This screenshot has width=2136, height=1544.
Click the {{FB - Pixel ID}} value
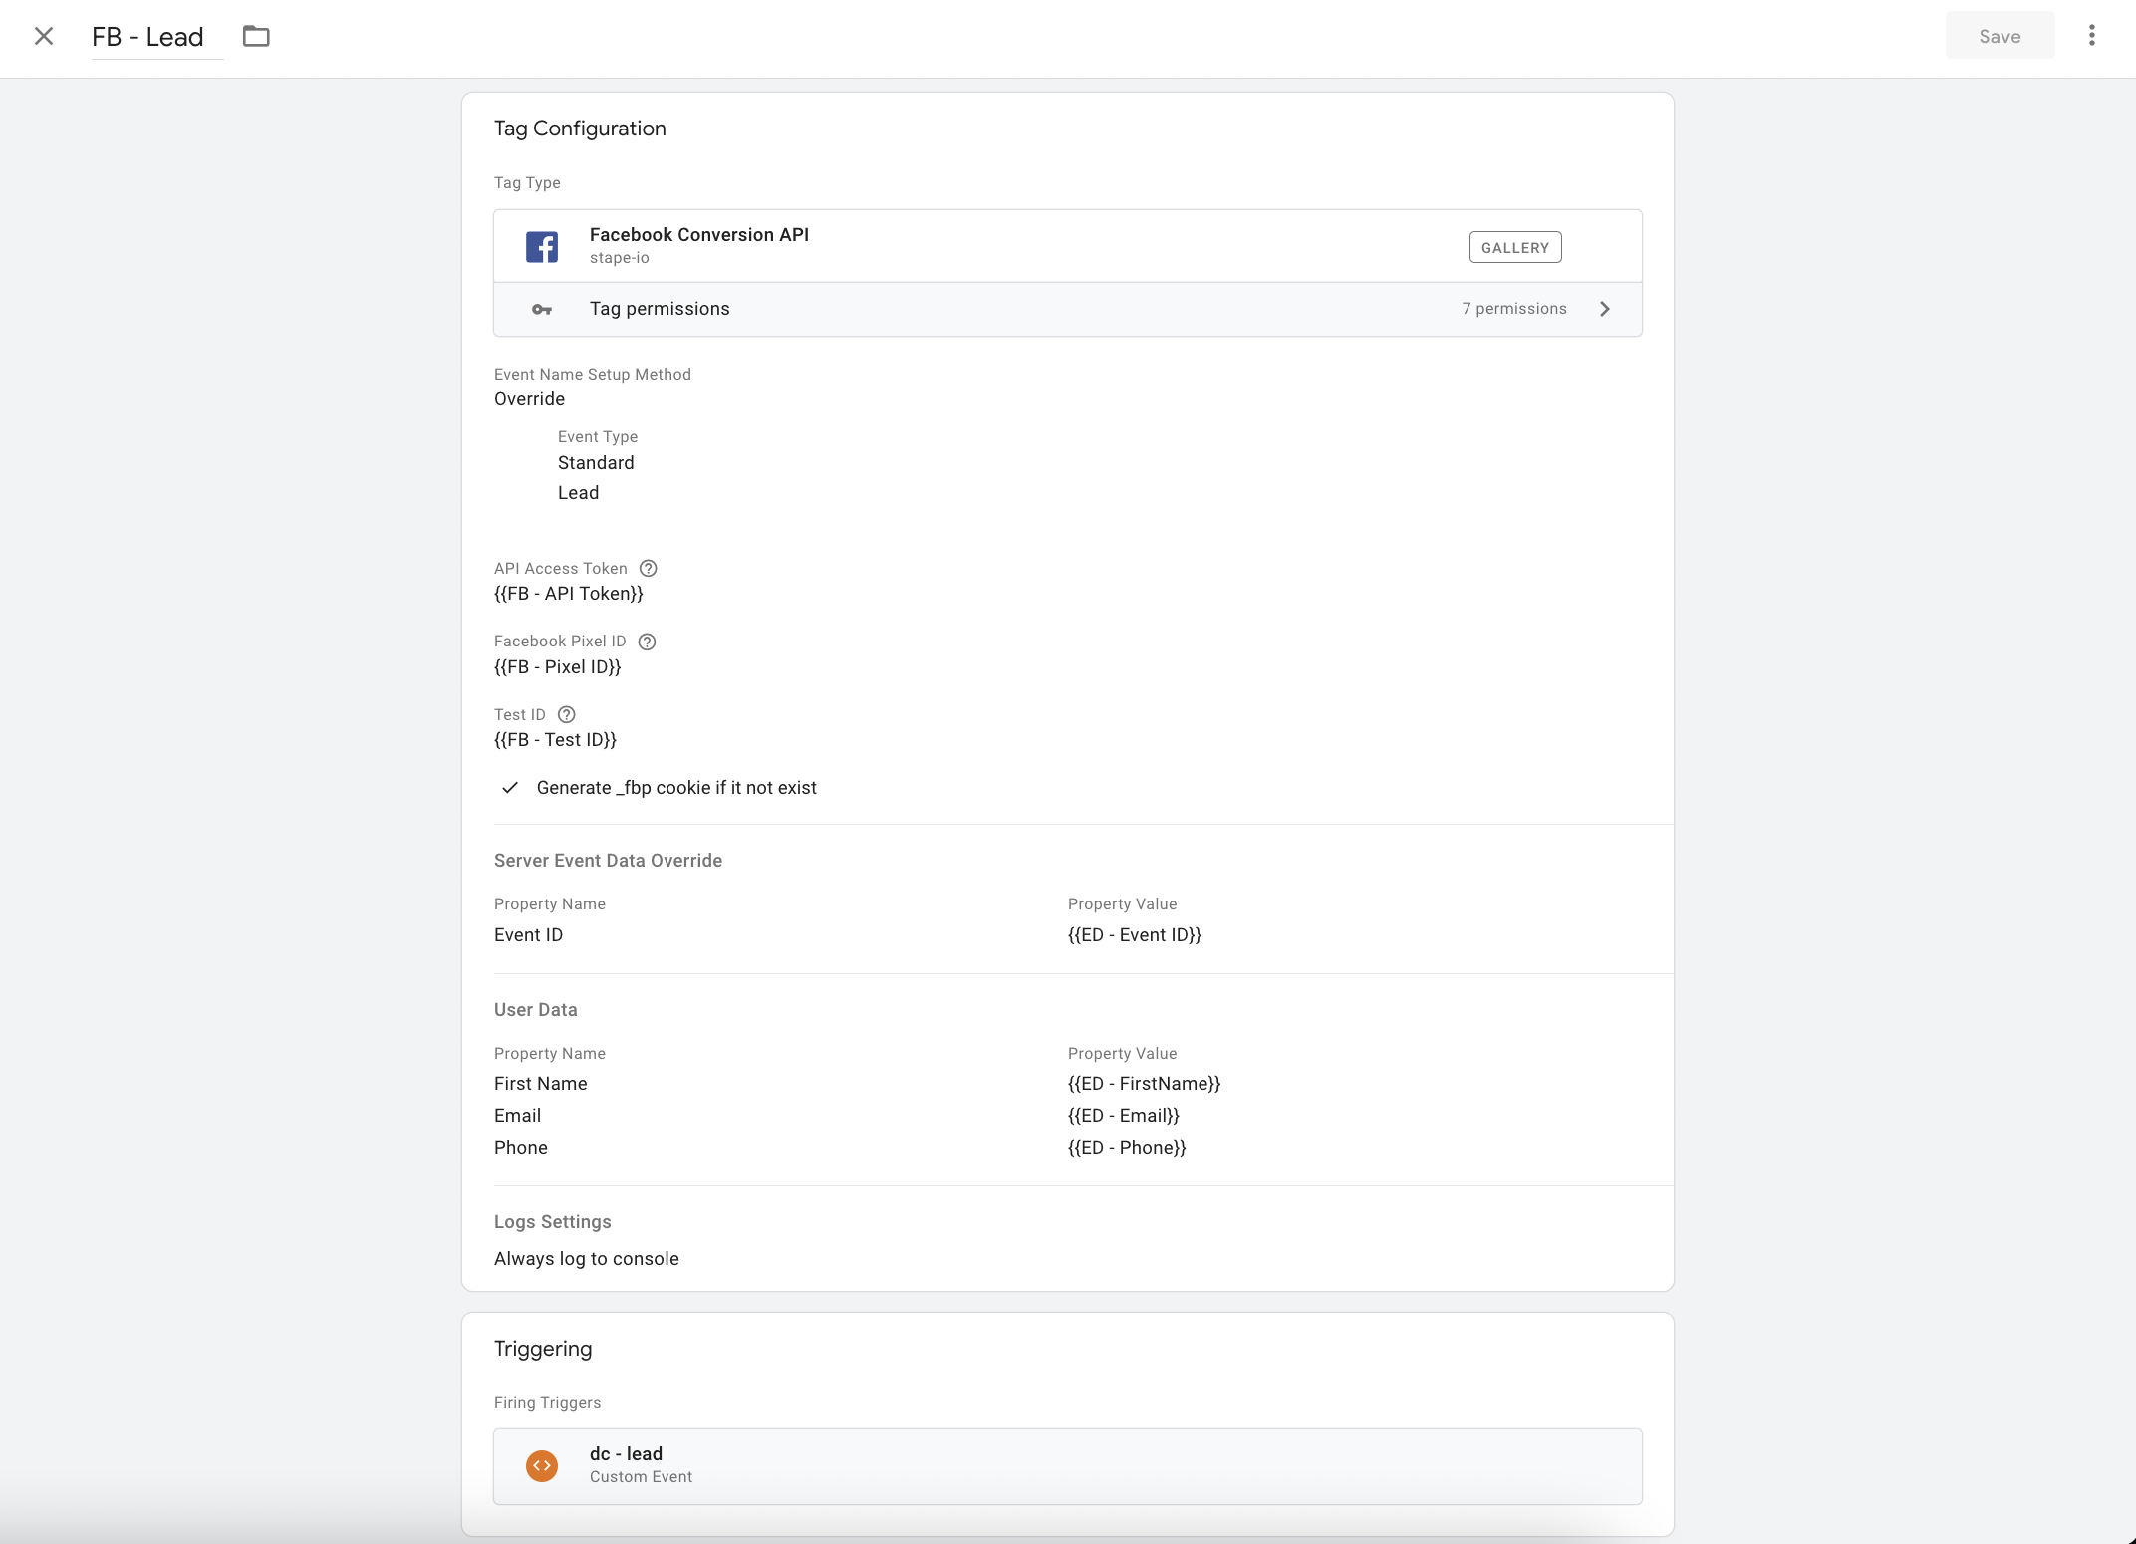pyautogui.click(x=558, y=667)
